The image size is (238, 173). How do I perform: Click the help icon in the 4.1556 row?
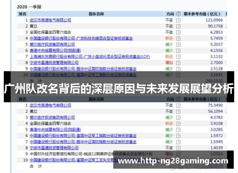[x=178, y=51]
